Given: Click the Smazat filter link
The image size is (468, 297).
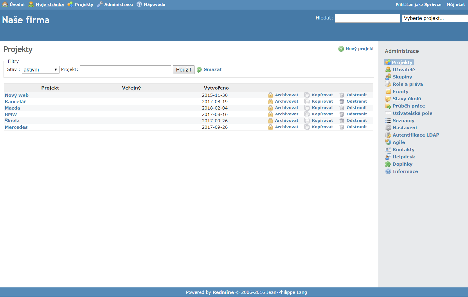Looking at the screenshot, I should (x=213, y=69).
